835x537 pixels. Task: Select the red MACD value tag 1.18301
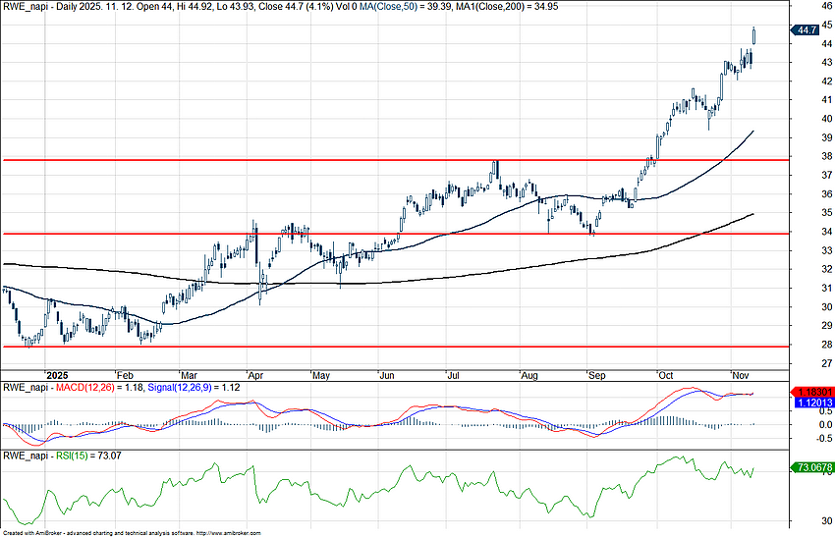coord(813,391)
